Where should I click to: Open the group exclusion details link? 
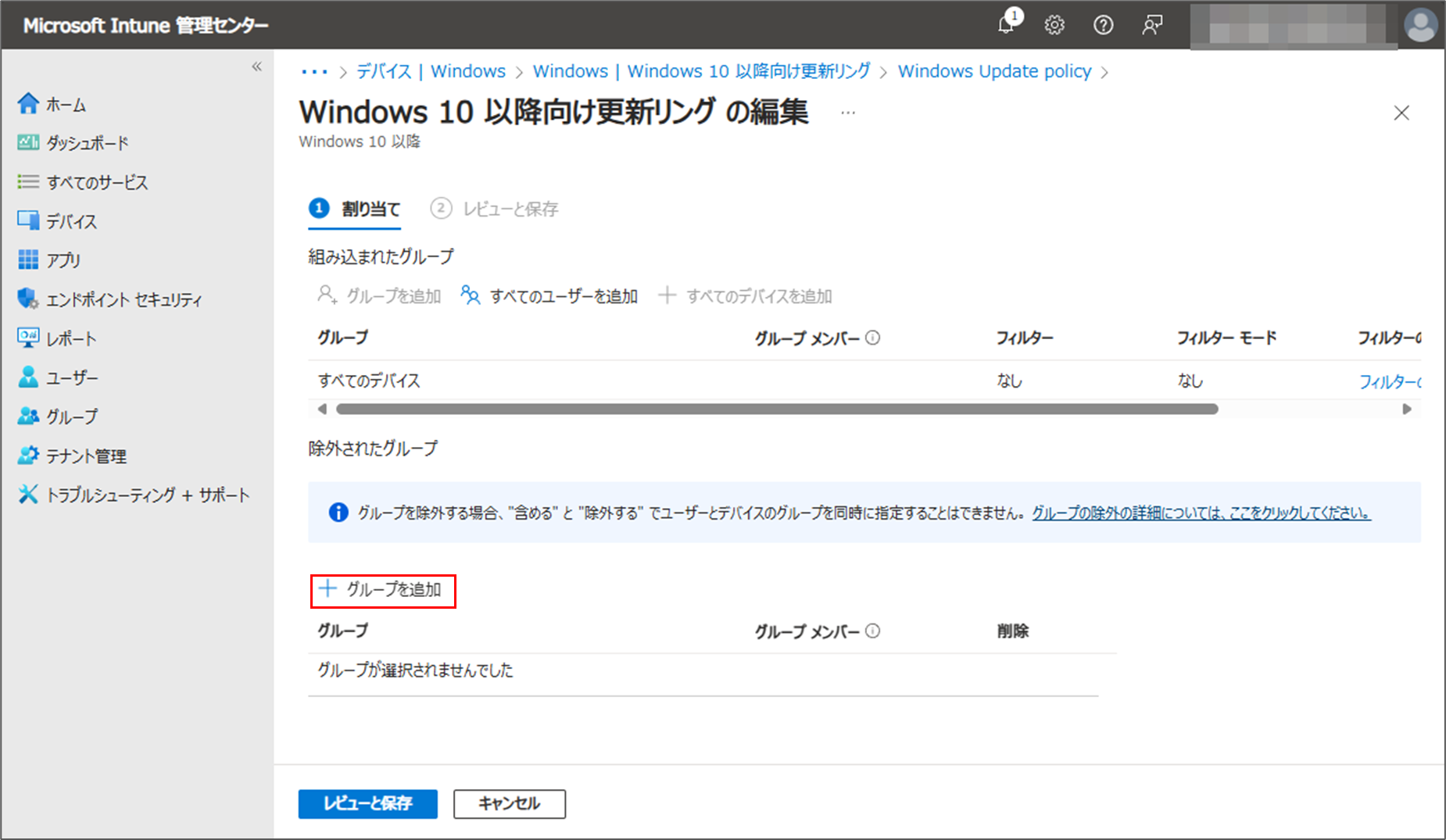point(1201,513)
